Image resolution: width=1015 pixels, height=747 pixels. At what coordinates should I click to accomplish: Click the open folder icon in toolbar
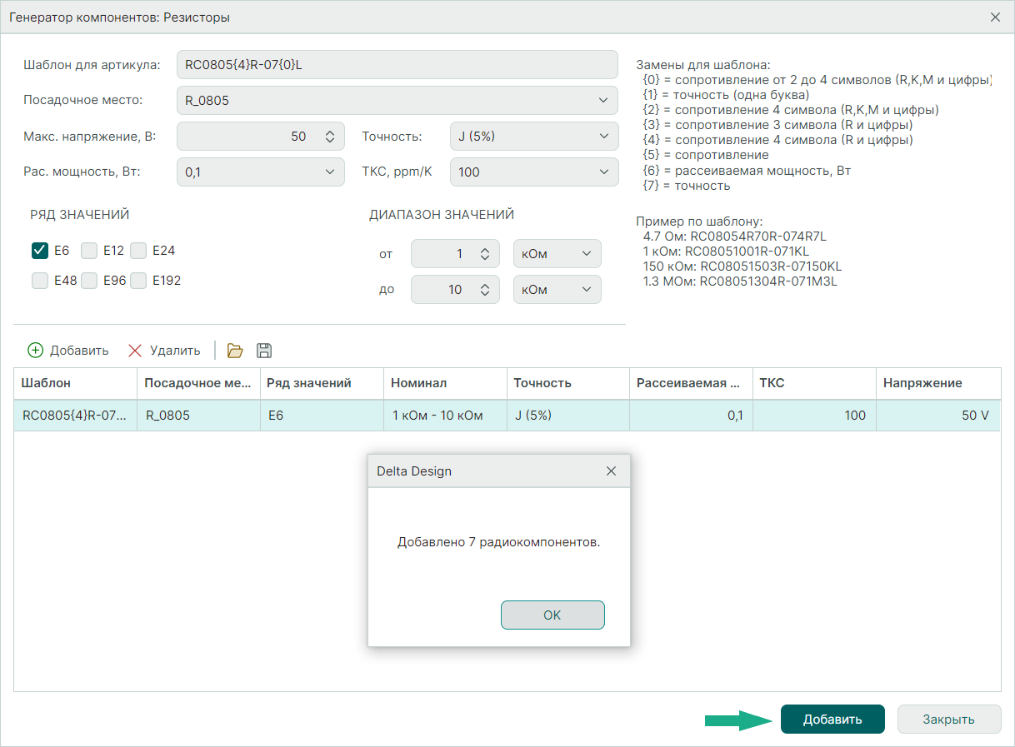coord(235,351)
